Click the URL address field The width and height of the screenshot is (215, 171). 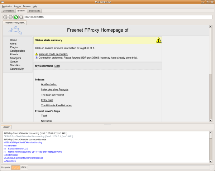[x=118, y=17]
